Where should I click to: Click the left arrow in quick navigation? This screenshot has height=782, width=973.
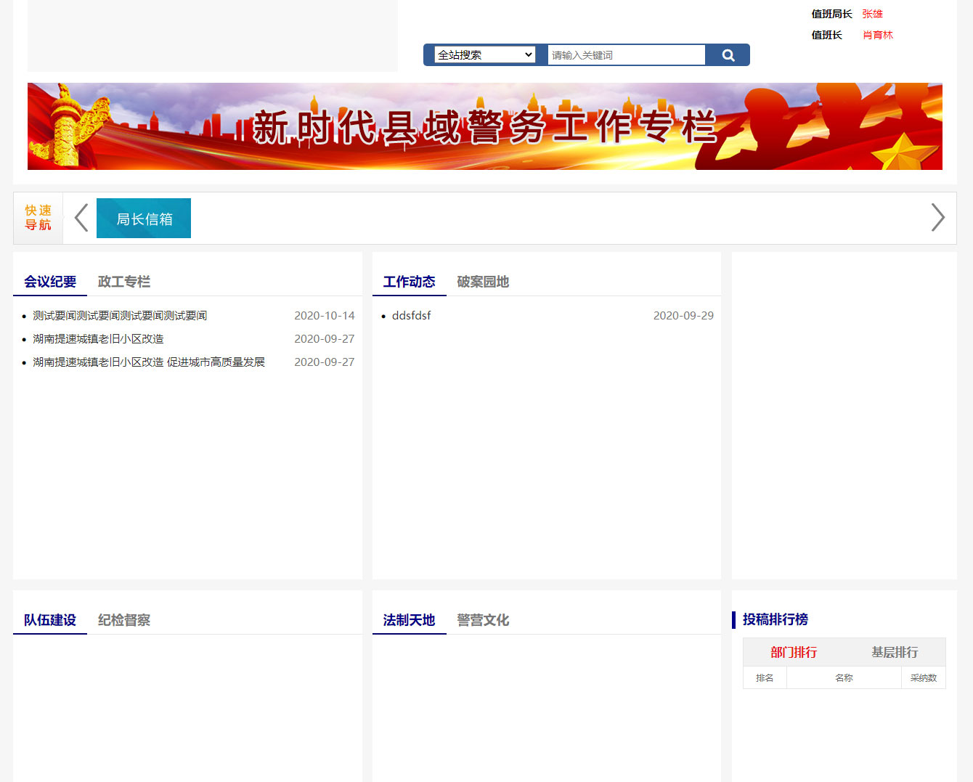[x=81, y=218]
